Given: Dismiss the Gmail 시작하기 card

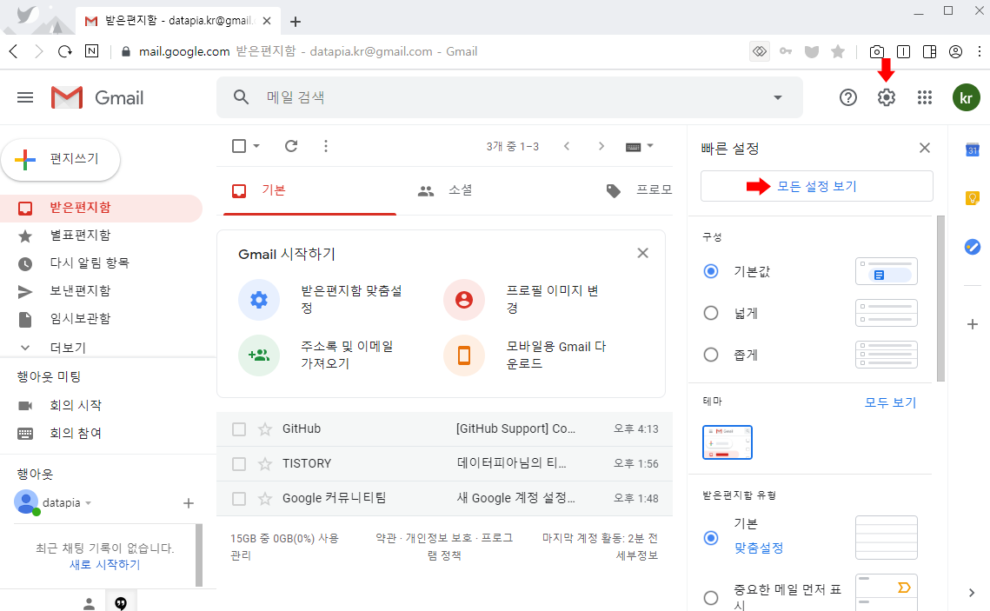Looking at the screenshot, I should tap(642, 253).
